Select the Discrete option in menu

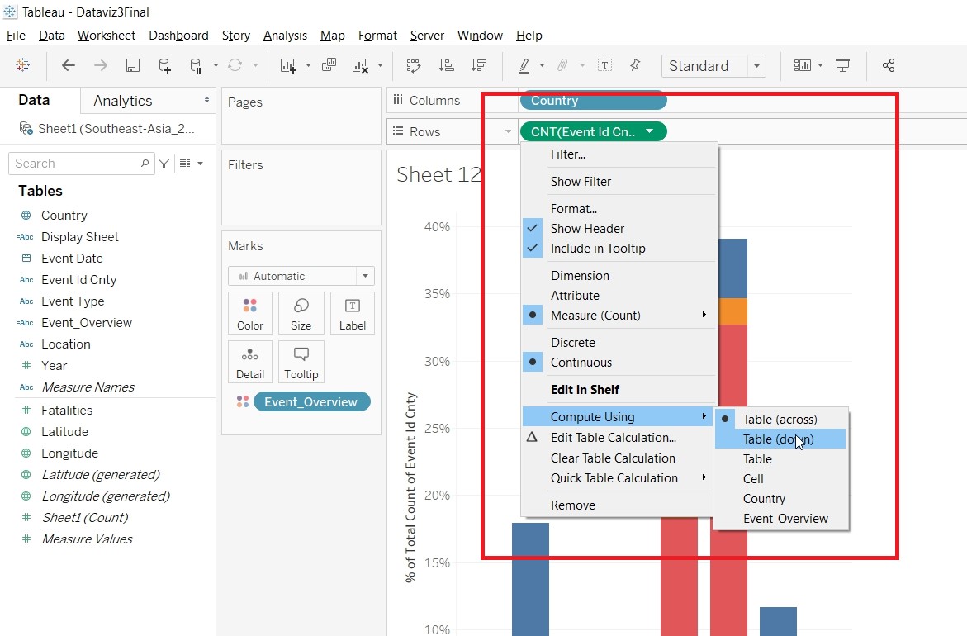573,343
